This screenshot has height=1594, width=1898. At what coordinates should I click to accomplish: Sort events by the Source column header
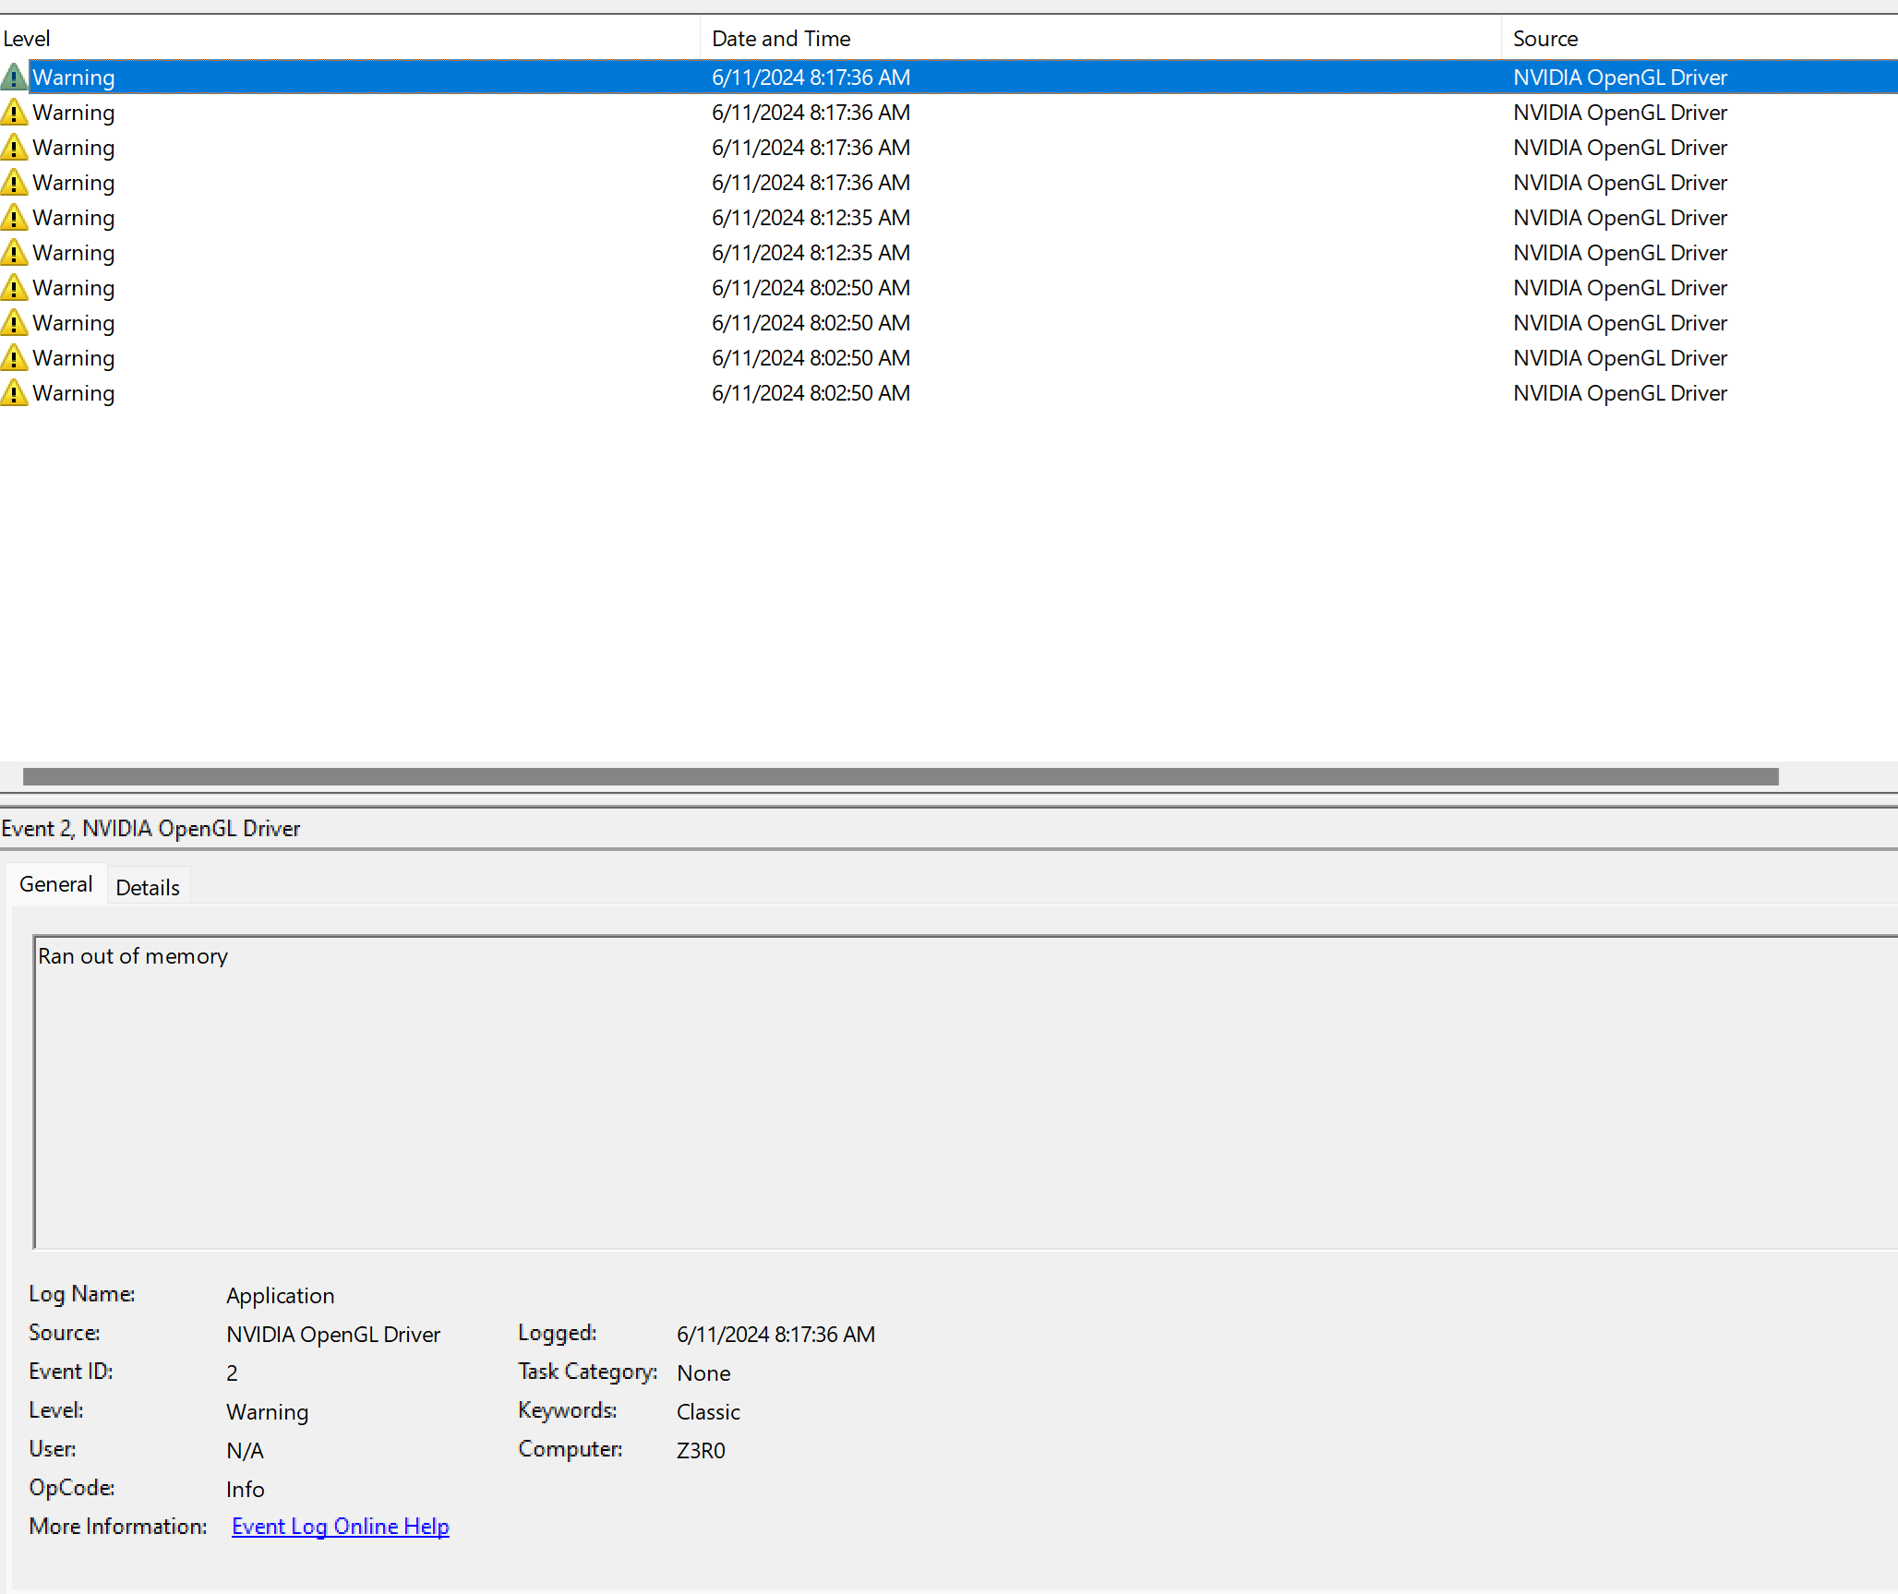(x=1700, y=39)
